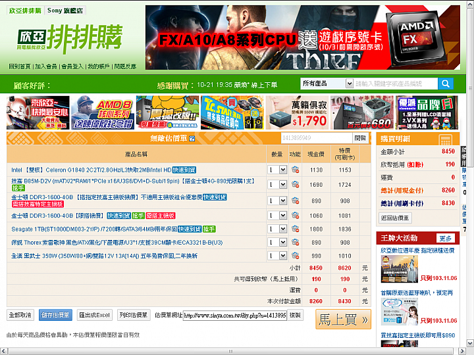Open the quantity dropdown for Intel Celeron G1840
The image size is (474, 355).
pos(277,170)
